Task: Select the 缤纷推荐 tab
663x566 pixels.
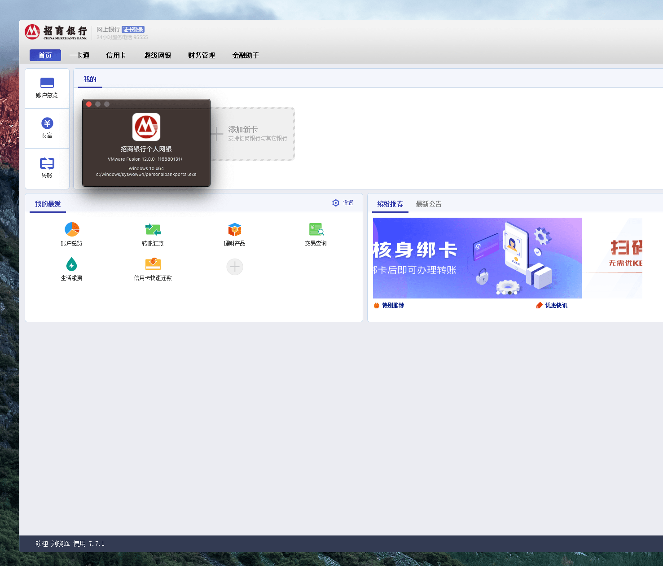Action: pyautogui.click(x=390, y=204)
